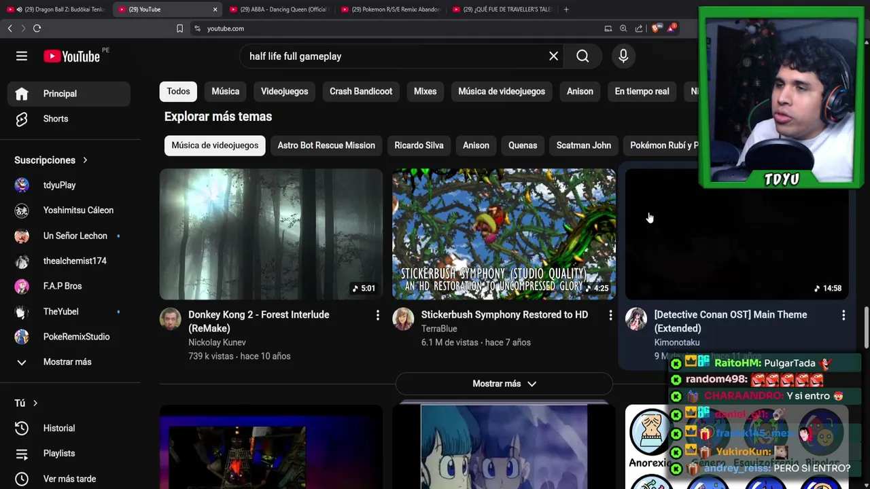
Task: Bookmark this page icon in address bar
Action: point(179,29)
